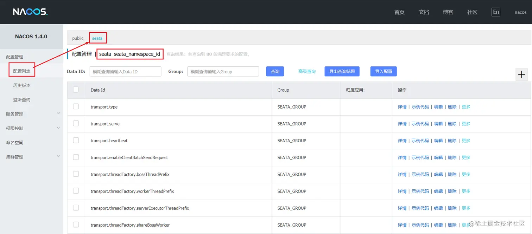Check the workerThreadPrefix row checkbox

click(x=76, y=191)
